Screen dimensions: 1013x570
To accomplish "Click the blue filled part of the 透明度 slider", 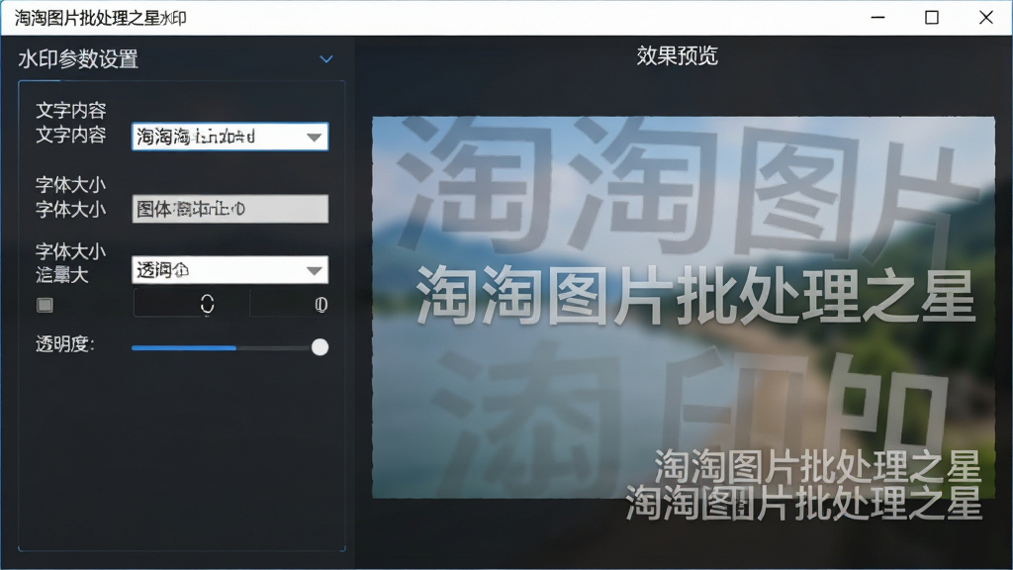I will point(184,347).
